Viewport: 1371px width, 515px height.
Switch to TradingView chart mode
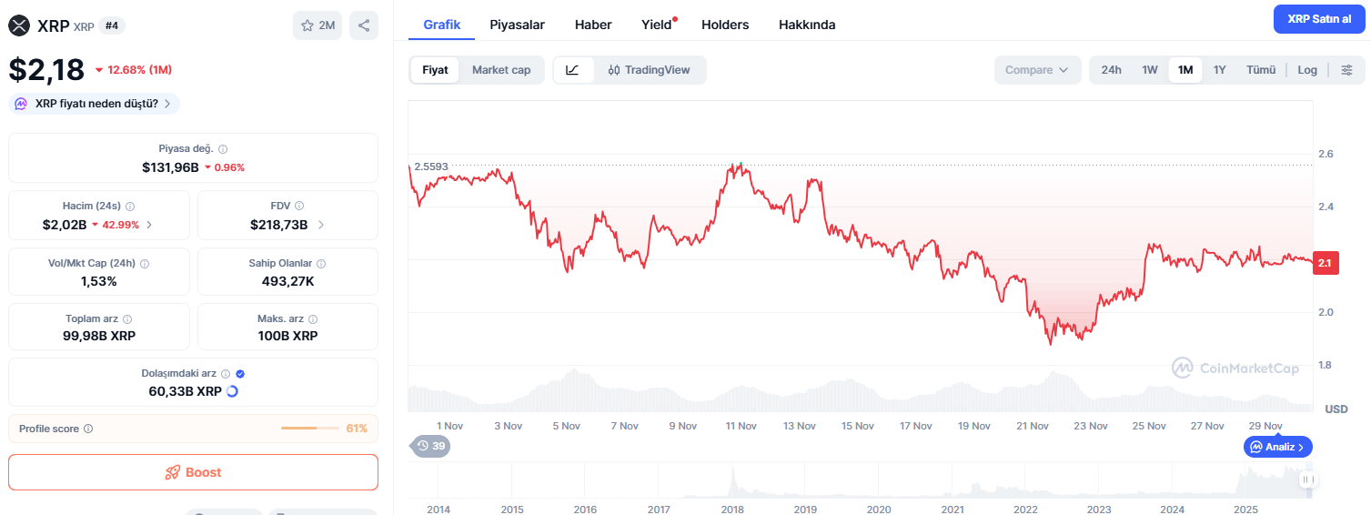(x=650, y=70)
